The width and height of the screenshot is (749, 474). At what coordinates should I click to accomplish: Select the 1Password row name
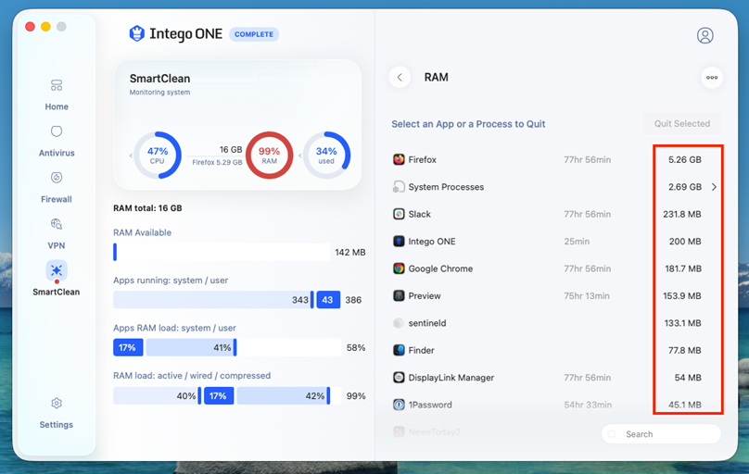click(430, 405)
